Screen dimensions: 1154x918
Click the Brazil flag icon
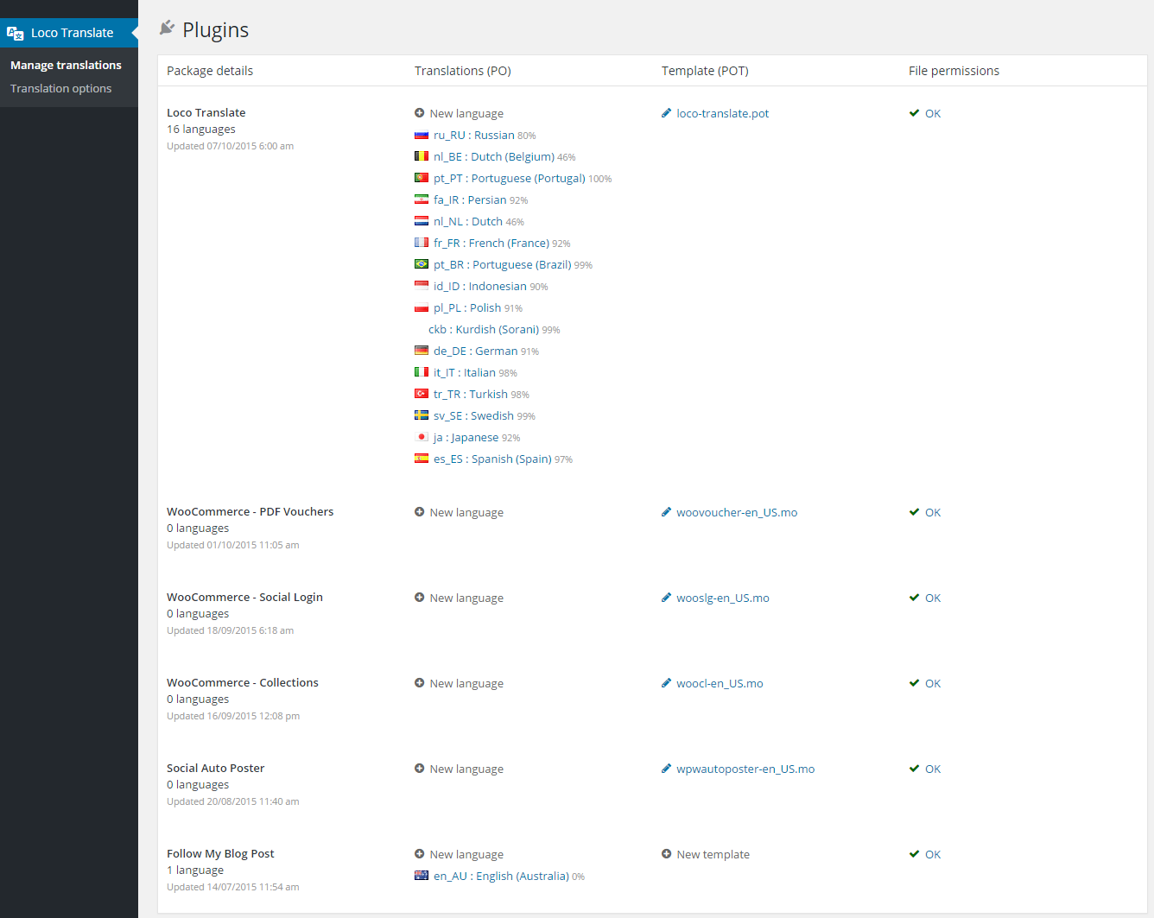click(x=422, y=264)
